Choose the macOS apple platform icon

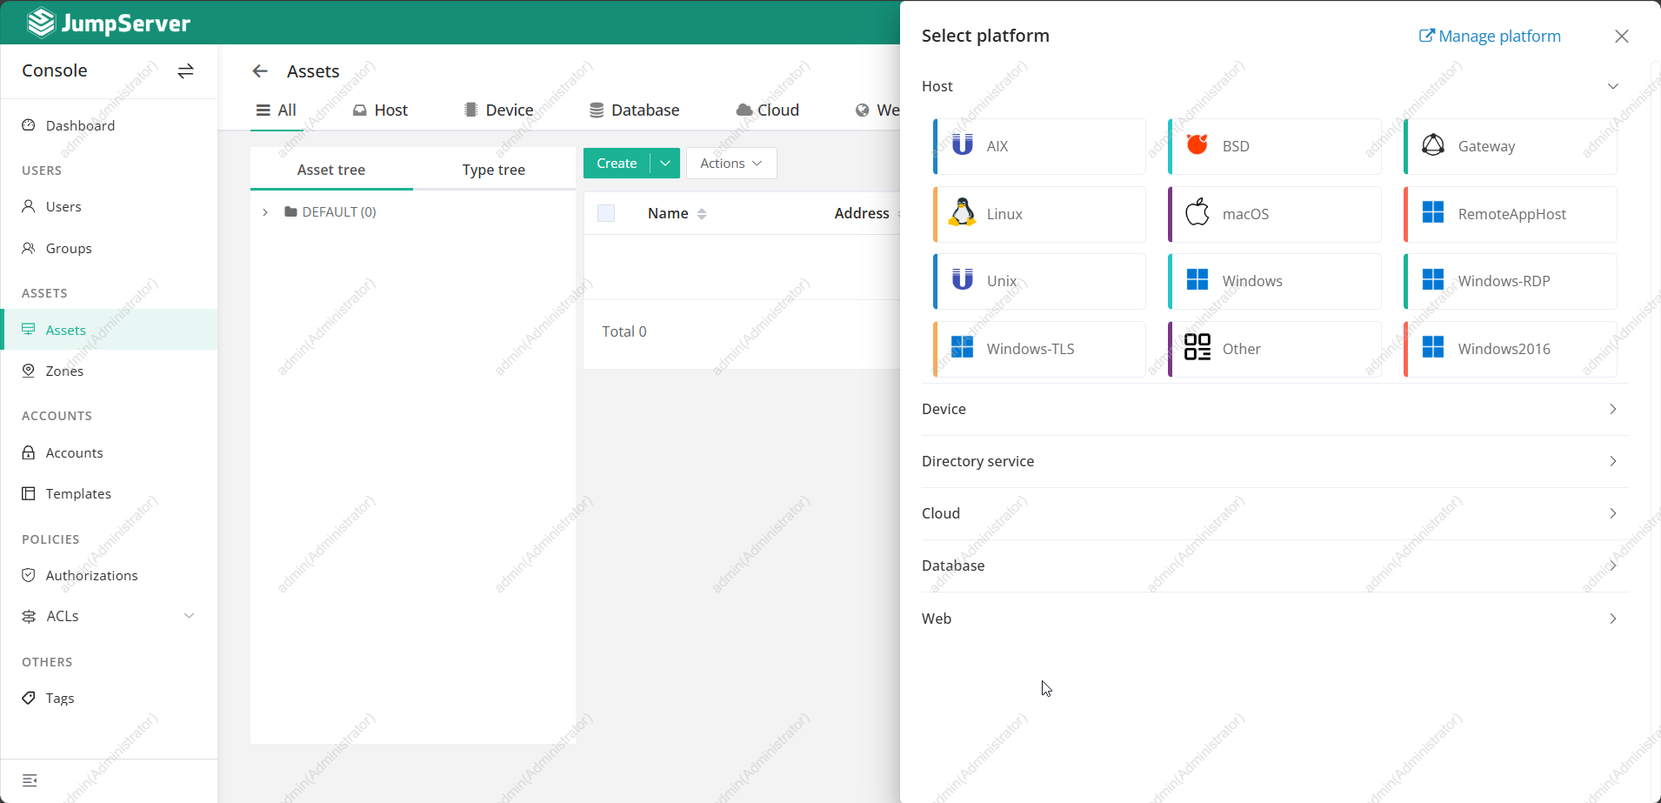1197,213
